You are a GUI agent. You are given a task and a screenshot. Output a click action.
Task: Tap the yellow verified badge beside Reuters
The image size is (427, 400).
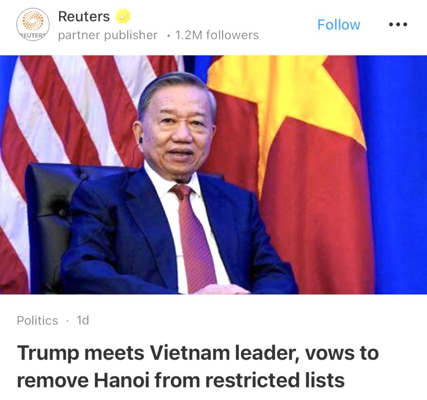tap(123, 16)
